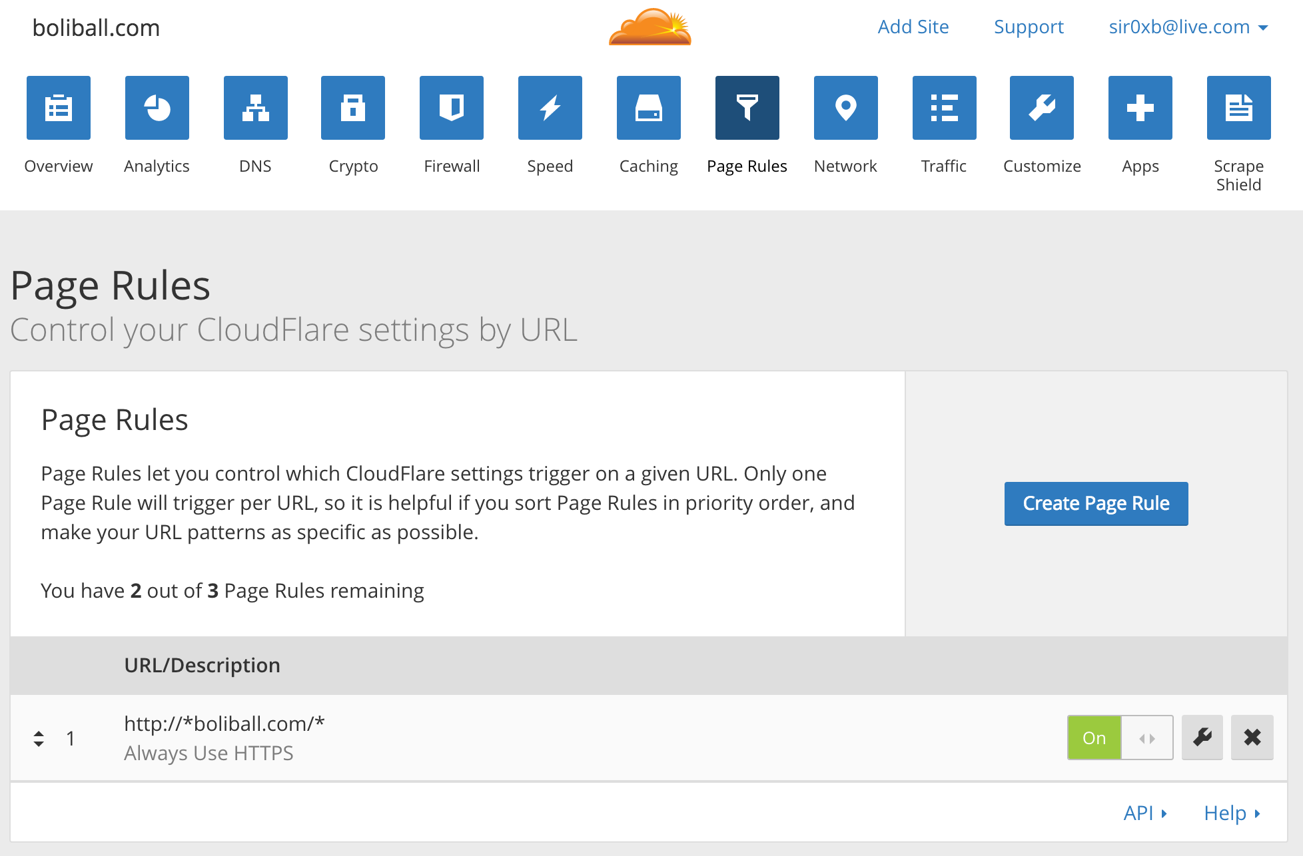Delete the boliball.com page rule
The height and width of the screenshot is (856, 1303).
pos(1252,738)
